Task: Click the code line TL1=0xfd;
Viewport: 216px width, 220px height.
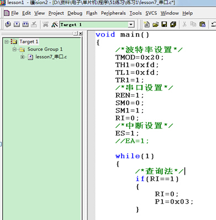Action: coord(137,73)
